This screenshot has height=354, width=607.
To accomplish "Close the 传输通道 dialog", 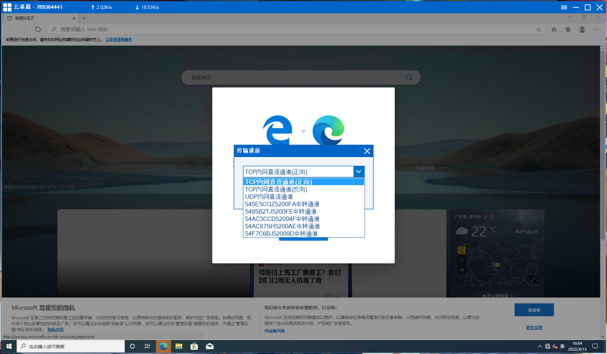I will (367, 151).
